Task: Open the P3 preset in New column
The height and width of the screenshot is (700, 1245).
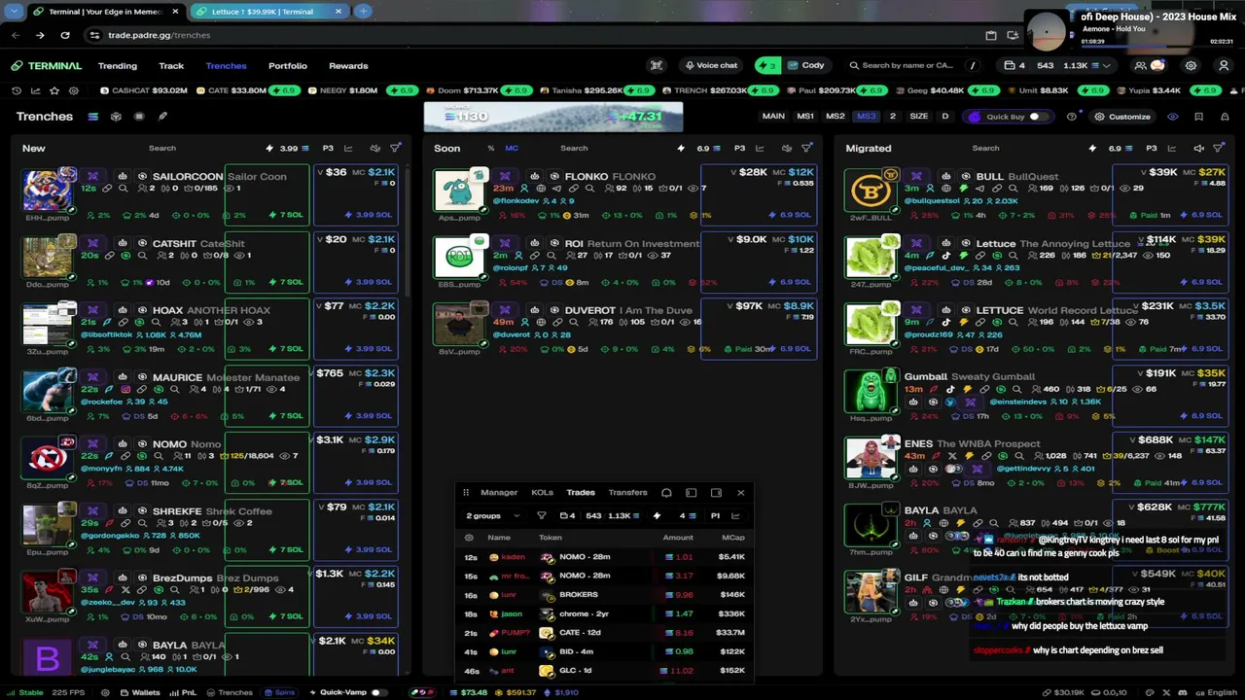Action: point(328,149)
